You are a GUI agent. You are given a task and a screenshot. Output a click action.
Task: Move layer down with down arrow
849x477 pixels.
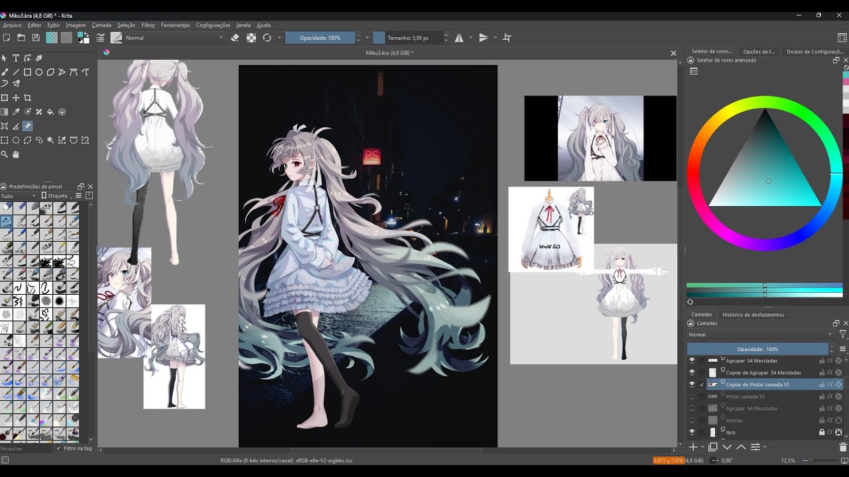tap(727, 447)
